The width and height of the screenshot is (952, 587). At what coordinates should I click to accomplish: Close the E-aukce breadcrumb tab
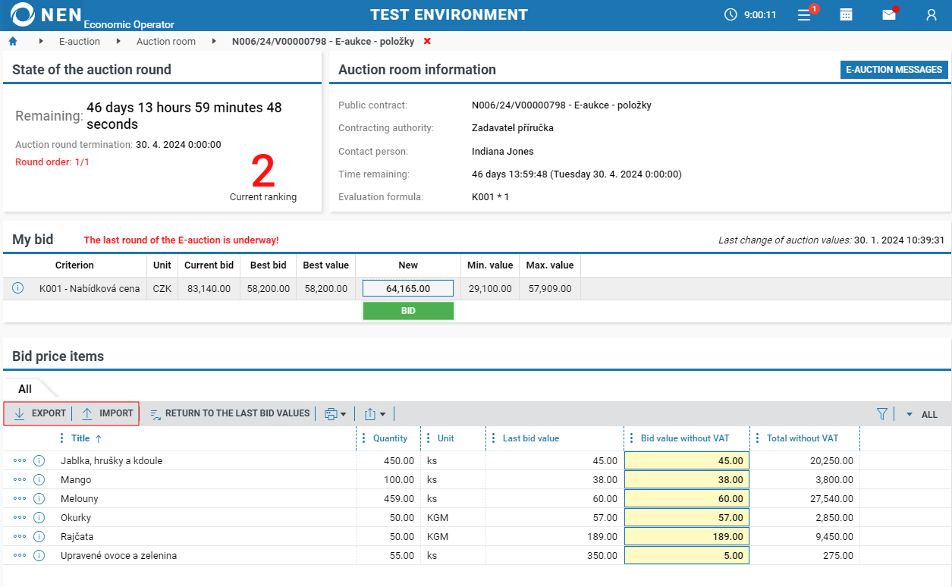pos(427,41)
